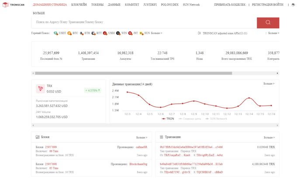The image size is (300, 181).
Task: Open Больше in the daily transactions chart
Action: coord(269,83)
